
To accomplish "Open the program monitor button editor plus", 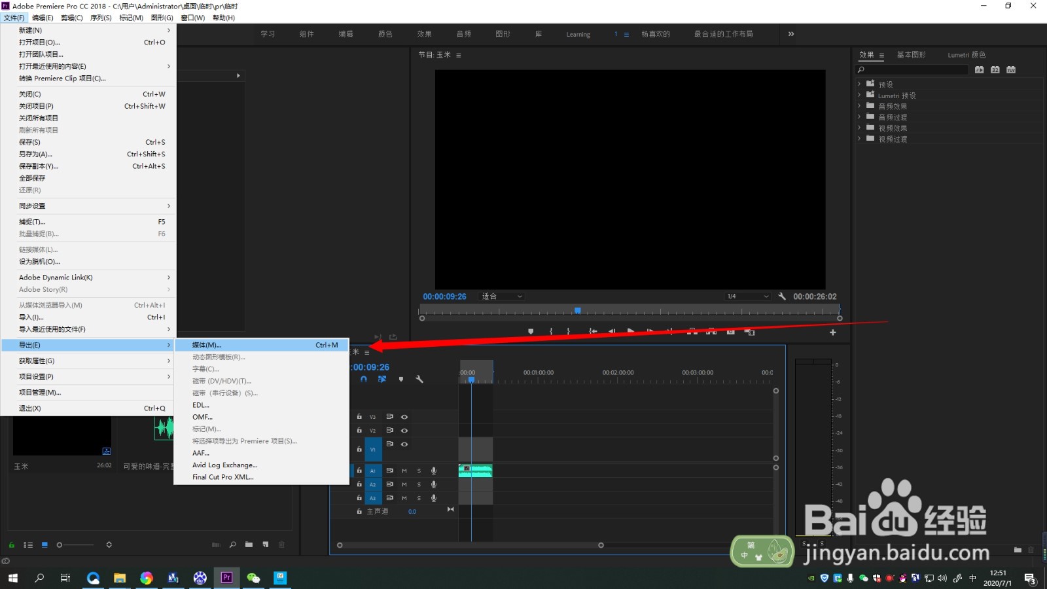I will coord(833,332).
